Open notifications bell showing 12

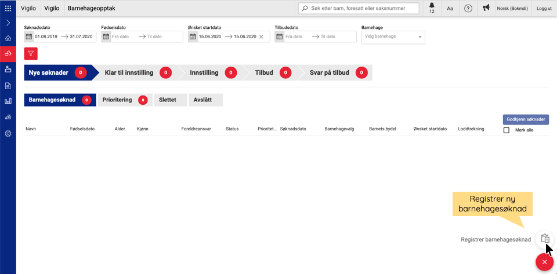point(431,8)
